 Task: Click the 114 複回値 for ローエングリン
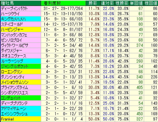tap(154, 72)
